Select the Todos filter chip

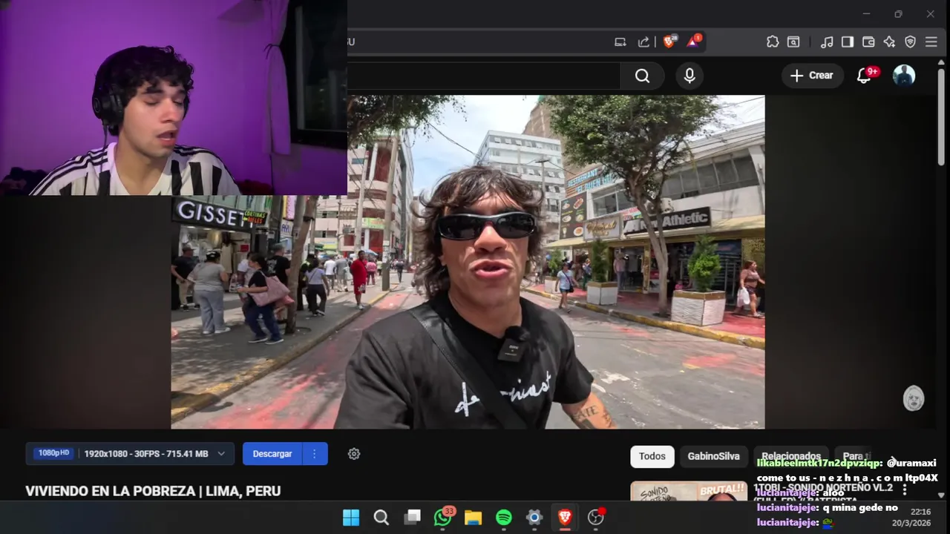652,456
